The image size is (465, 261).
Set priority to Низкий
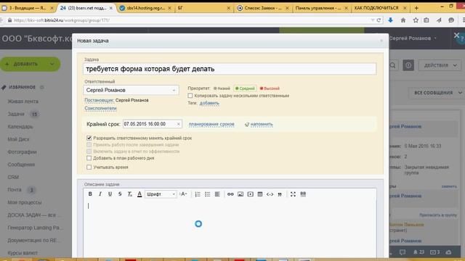tap(222, 88)
